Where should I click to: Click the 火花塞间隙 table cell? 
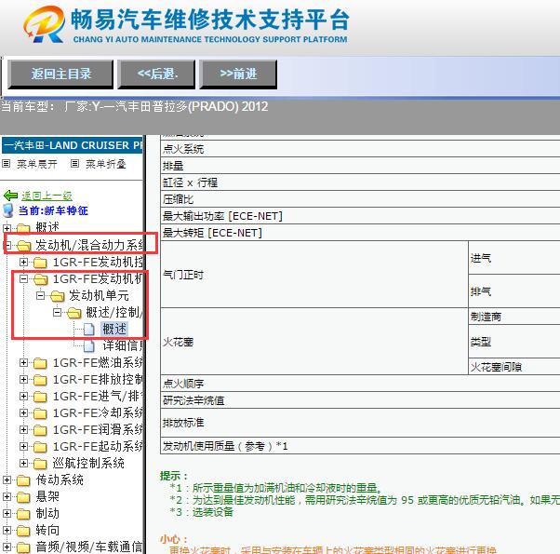[514, 367]
